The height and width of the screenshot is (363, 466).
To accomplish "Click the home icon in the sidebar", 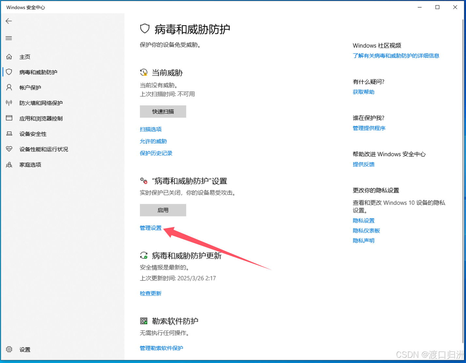I will [9, 57].
